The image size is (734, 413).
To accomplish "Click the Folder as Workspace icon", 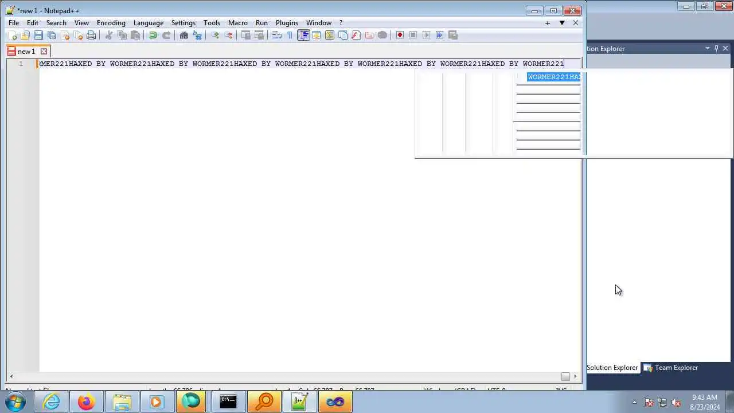I will tap(369, 35).
